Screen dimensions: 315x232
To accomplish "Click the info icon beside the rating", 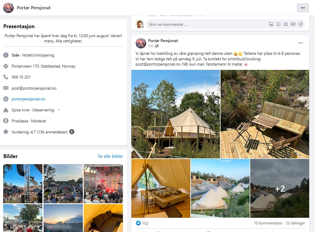I will click(71, 131).
